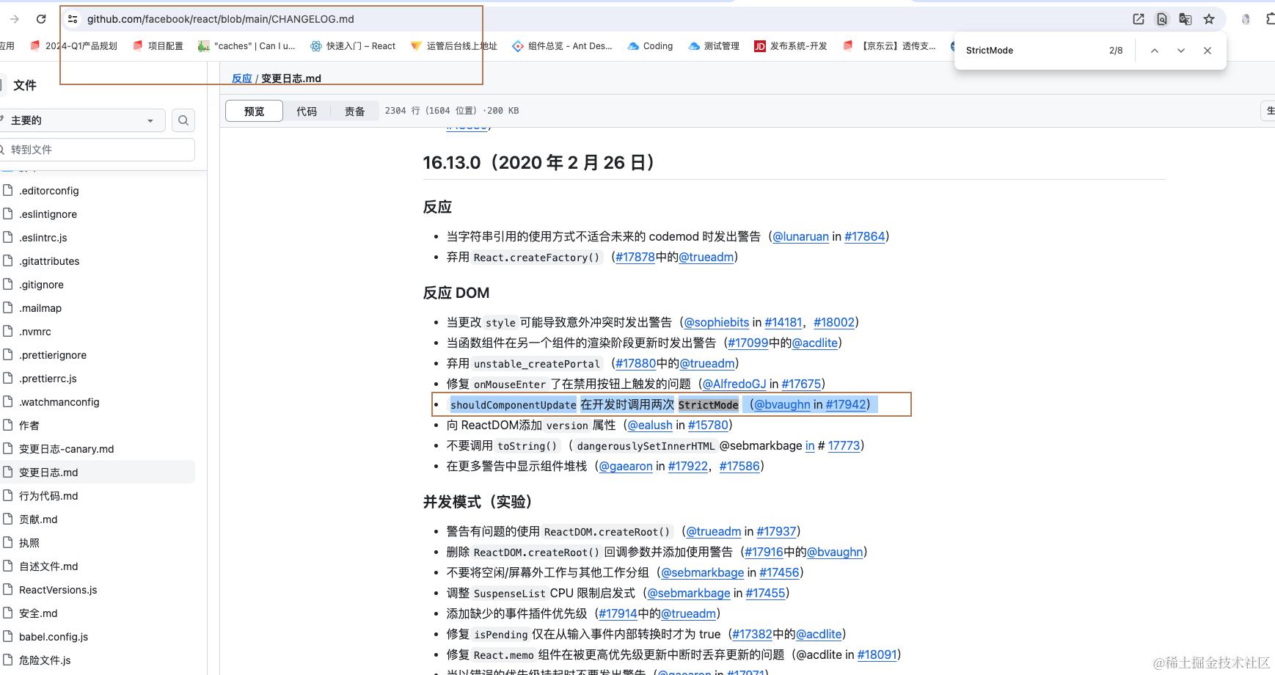Viewport: 1275px width, 675px height.
Task: Switch to the 预览 tab
Action: [254, 111]
